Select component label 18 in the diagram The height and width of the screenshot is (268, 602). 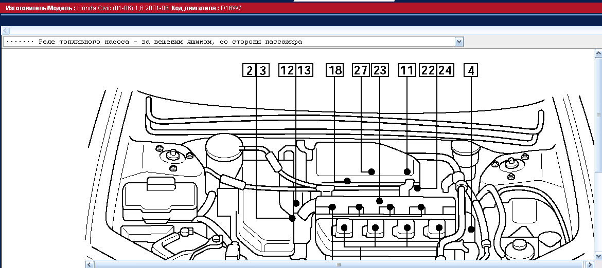(335, 70)
